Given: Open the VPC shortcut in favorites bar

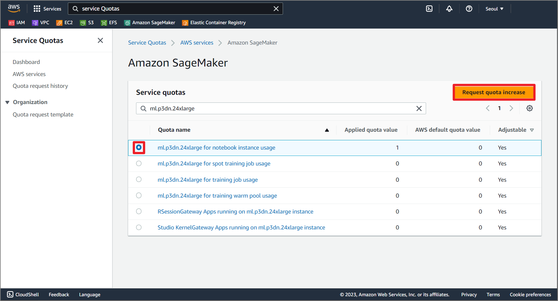Looking at the screenshot, I should pyautogui.click(x=41, y=23).
